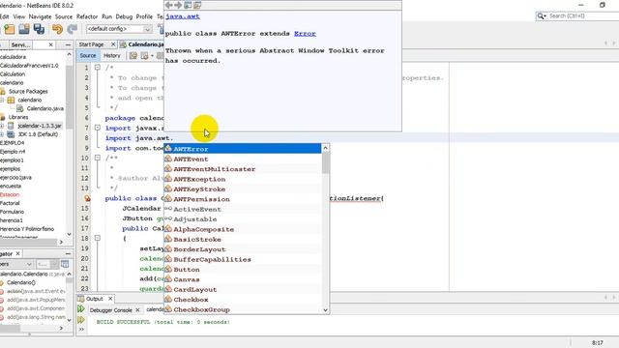Screen dimensions: 619x348
Task: Open the Run menu
Action: (106, 16)
